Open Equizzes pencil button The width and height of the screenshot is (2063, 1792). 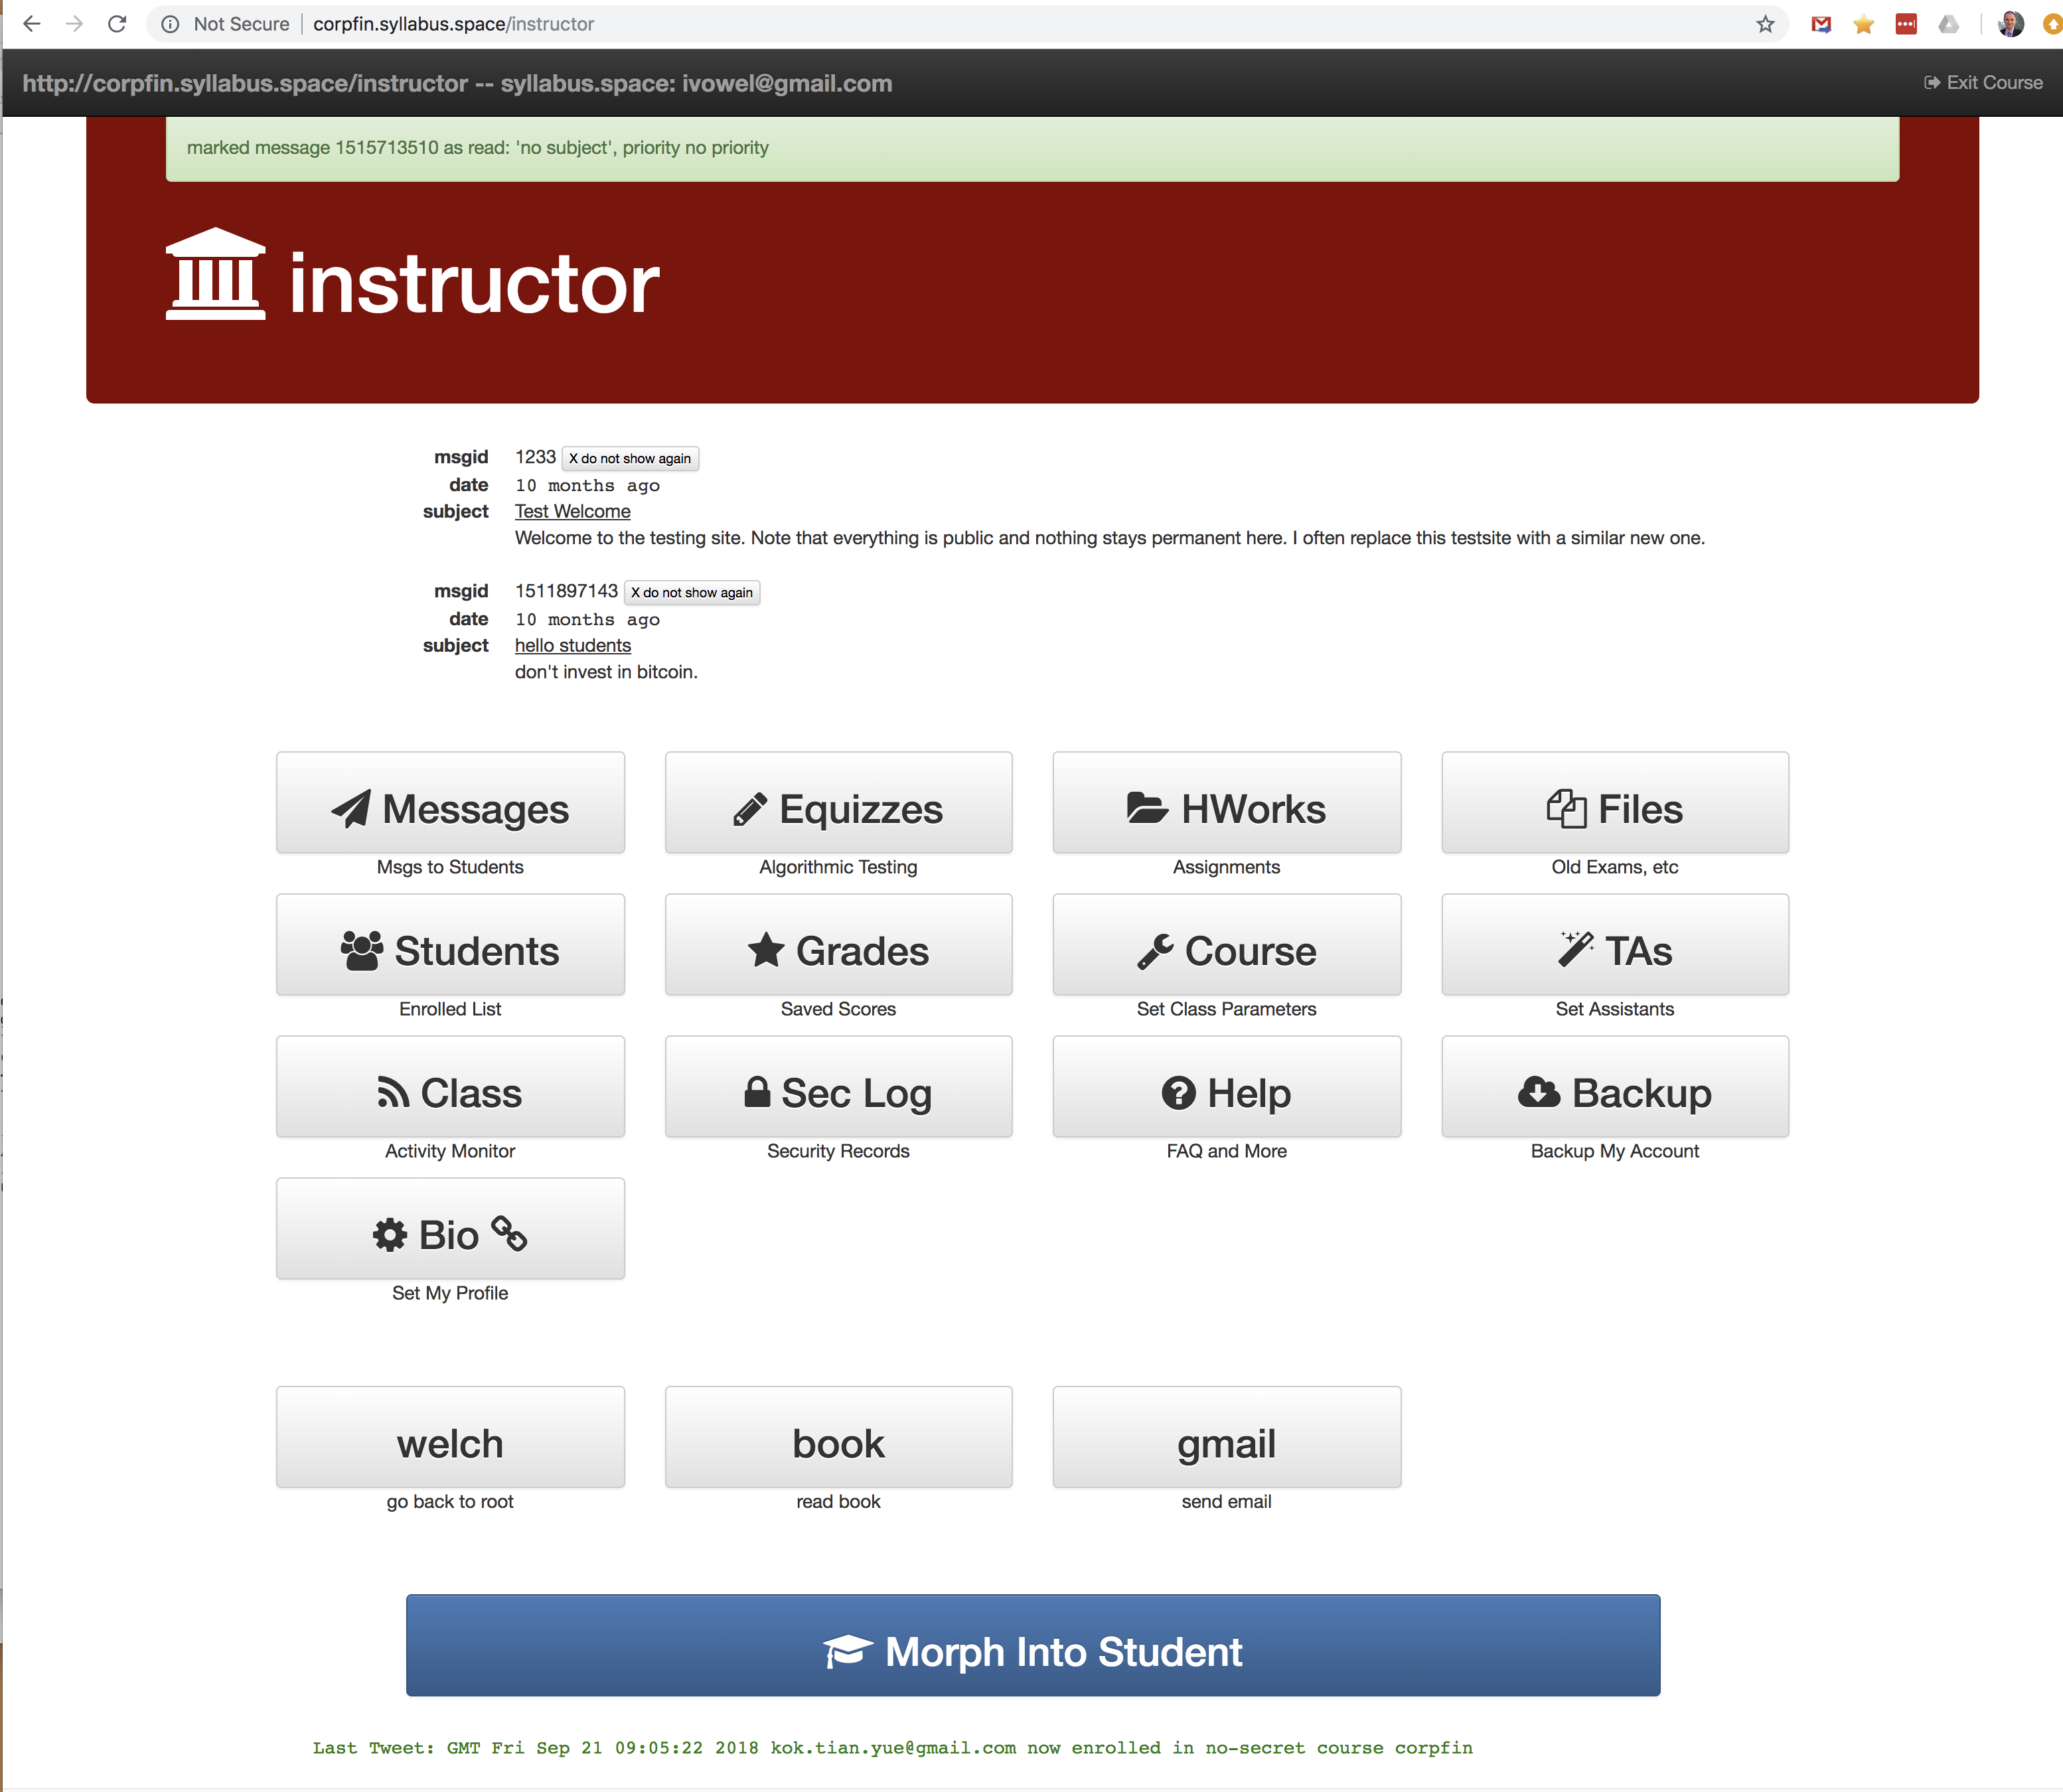(x=838, y=804)
